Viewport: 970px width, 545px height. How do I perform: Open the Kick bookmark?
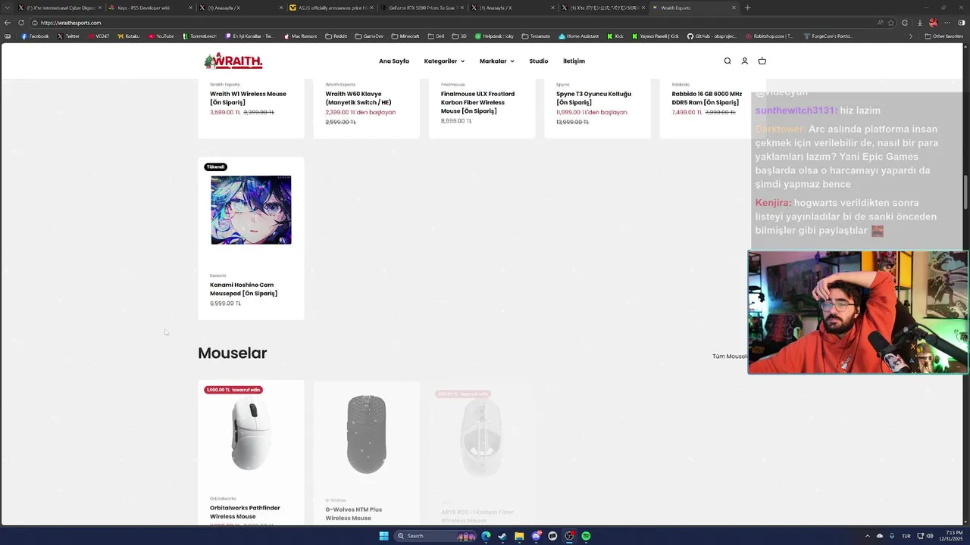(x=615, y=36)
